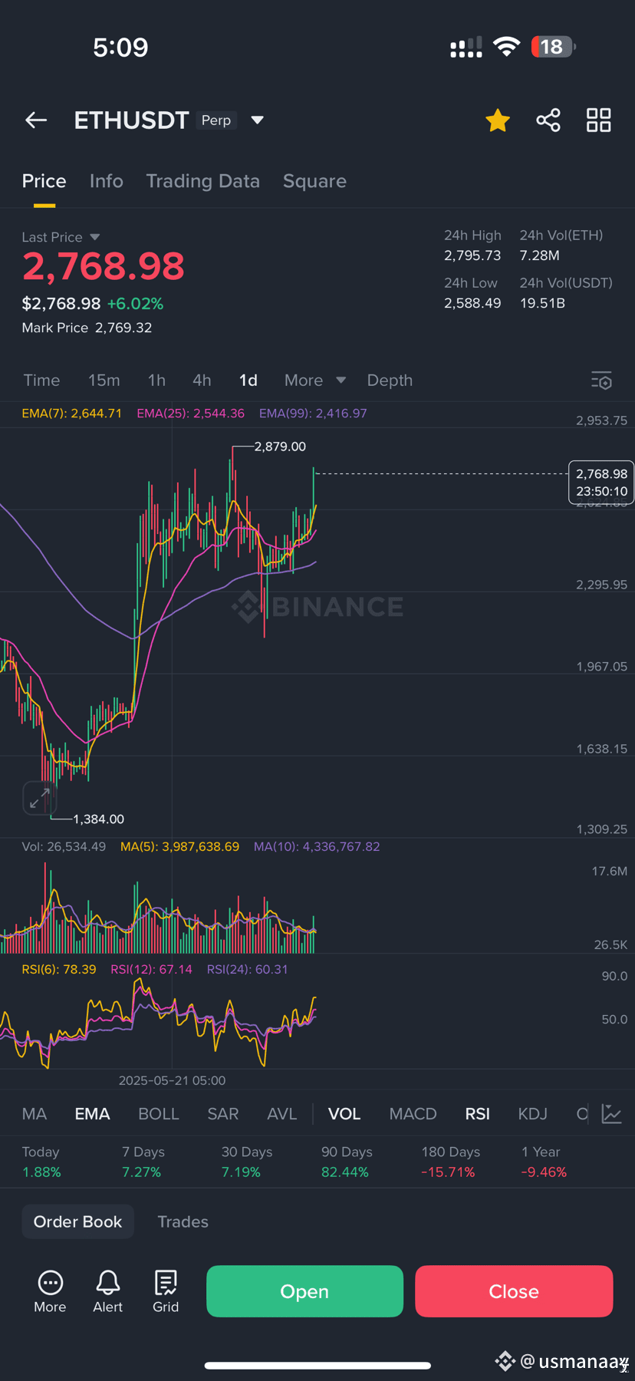The image size is (635, 1381).
Task: Toggle the VOL sub-indicator
Action: coord(344,1114)
